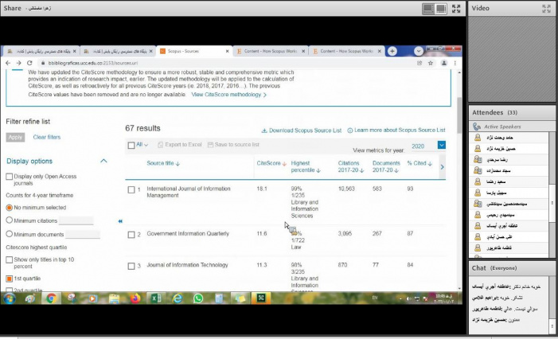Image resolution: width=558 pixels, height=339 pixels.
Task: Click the Minimum citations input field
Action: [x=76, y=220]
